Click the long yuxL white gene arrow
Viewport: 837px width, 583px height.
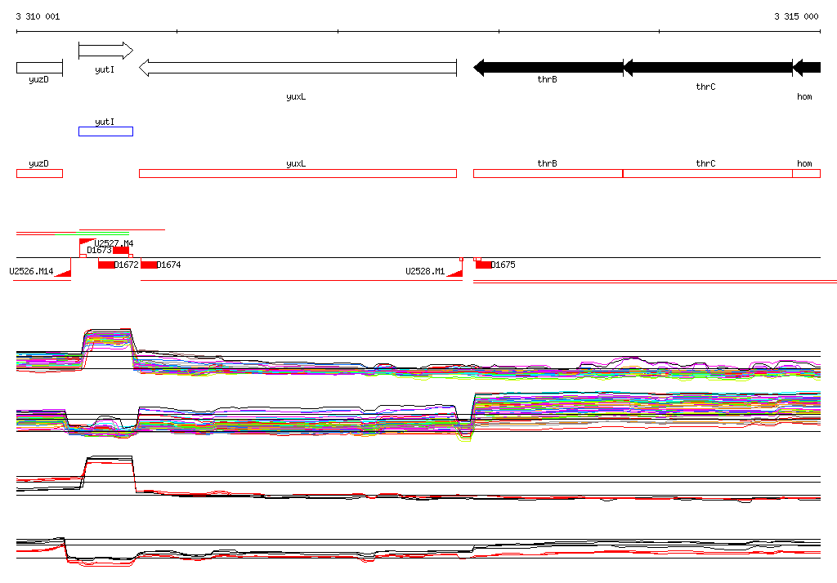pyautogui.click(x=298, y=68)
